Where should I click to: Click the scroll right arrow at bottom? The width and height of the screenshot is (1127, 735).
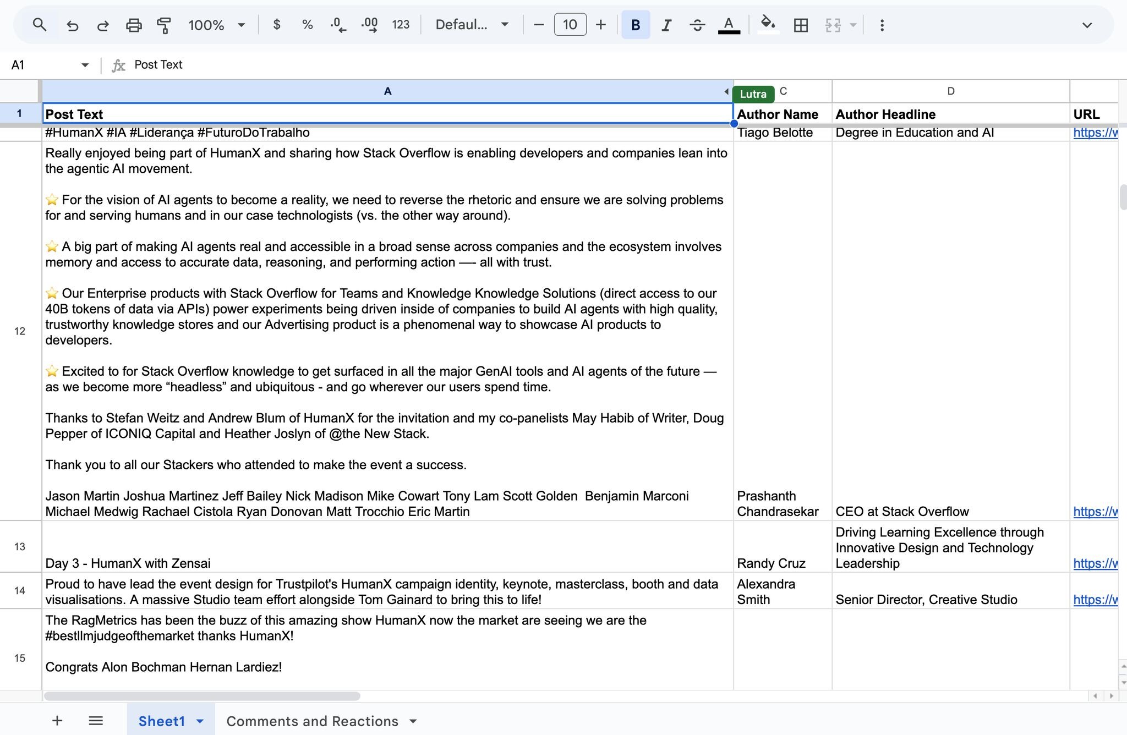coord(1111,696)
